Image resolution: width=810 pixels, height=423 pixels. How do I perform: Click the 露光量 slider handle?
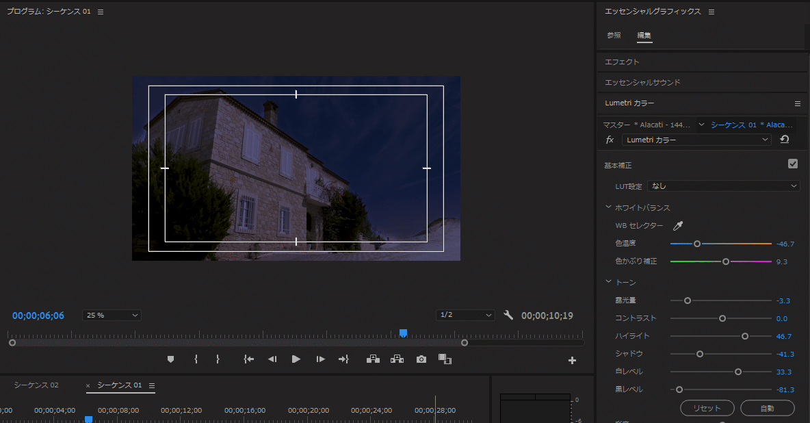[688, 300]
